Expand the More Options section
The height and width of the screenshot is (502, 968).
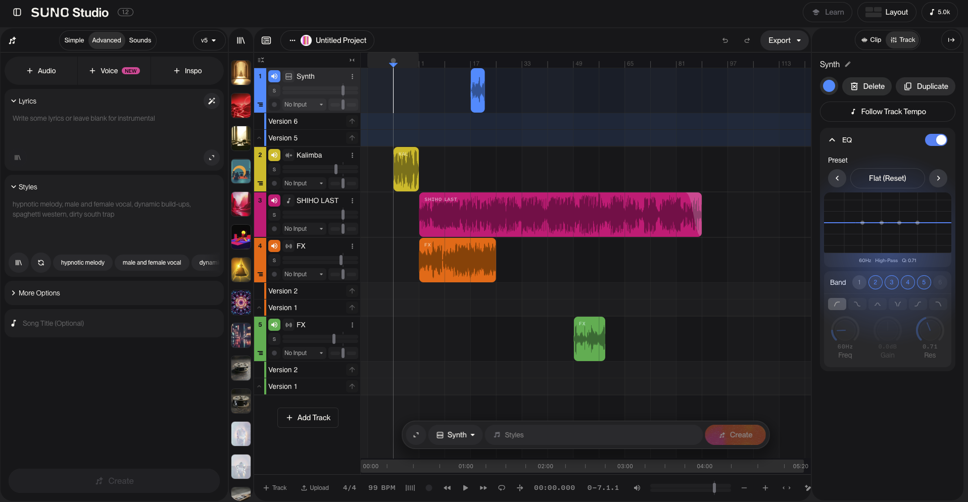(x=39, y=293)
